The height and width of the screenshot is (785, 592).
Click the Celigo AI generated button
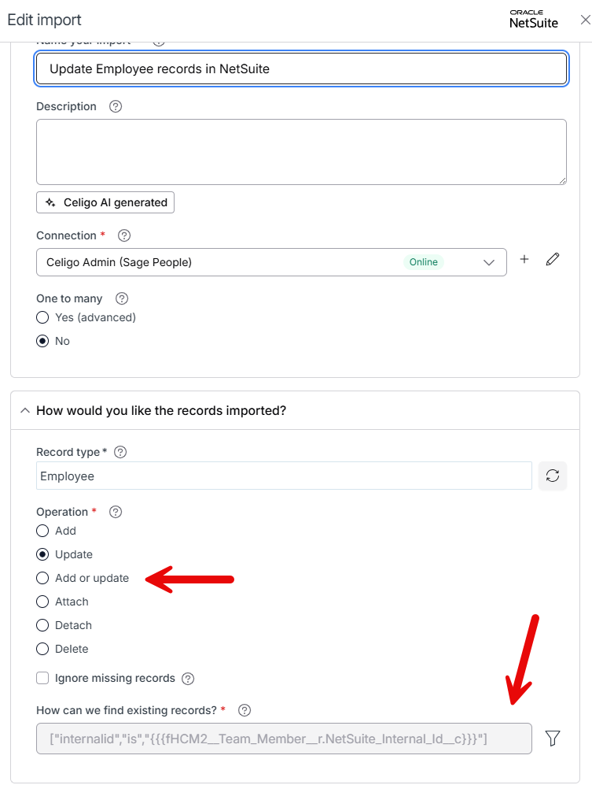(105, 202)
